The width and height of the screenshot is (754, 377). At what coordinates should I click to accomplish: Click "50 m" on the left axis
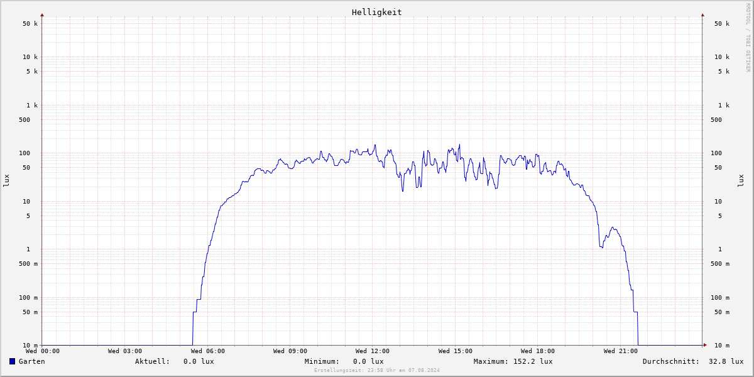pyautogui.click(x=30, y=312)
